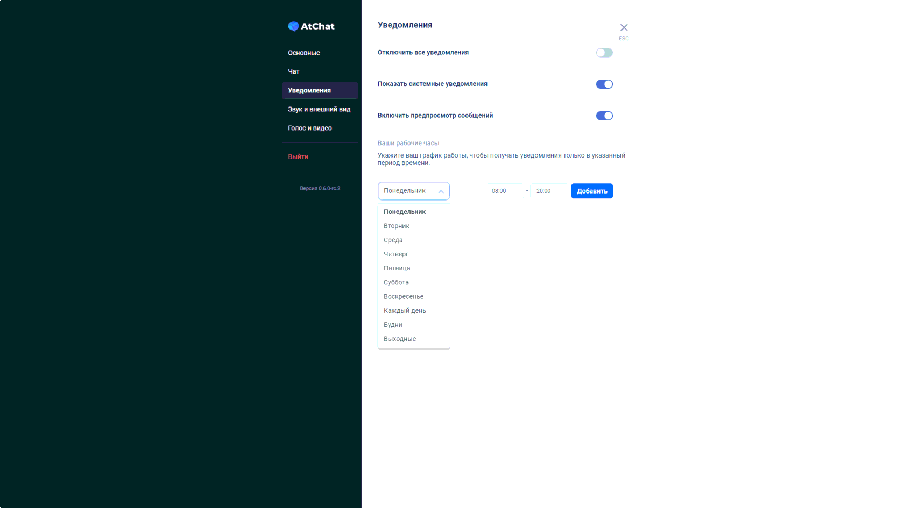Collapse the day dropdown showing Понедельник
904x508 pixels.
coord(414,191)
